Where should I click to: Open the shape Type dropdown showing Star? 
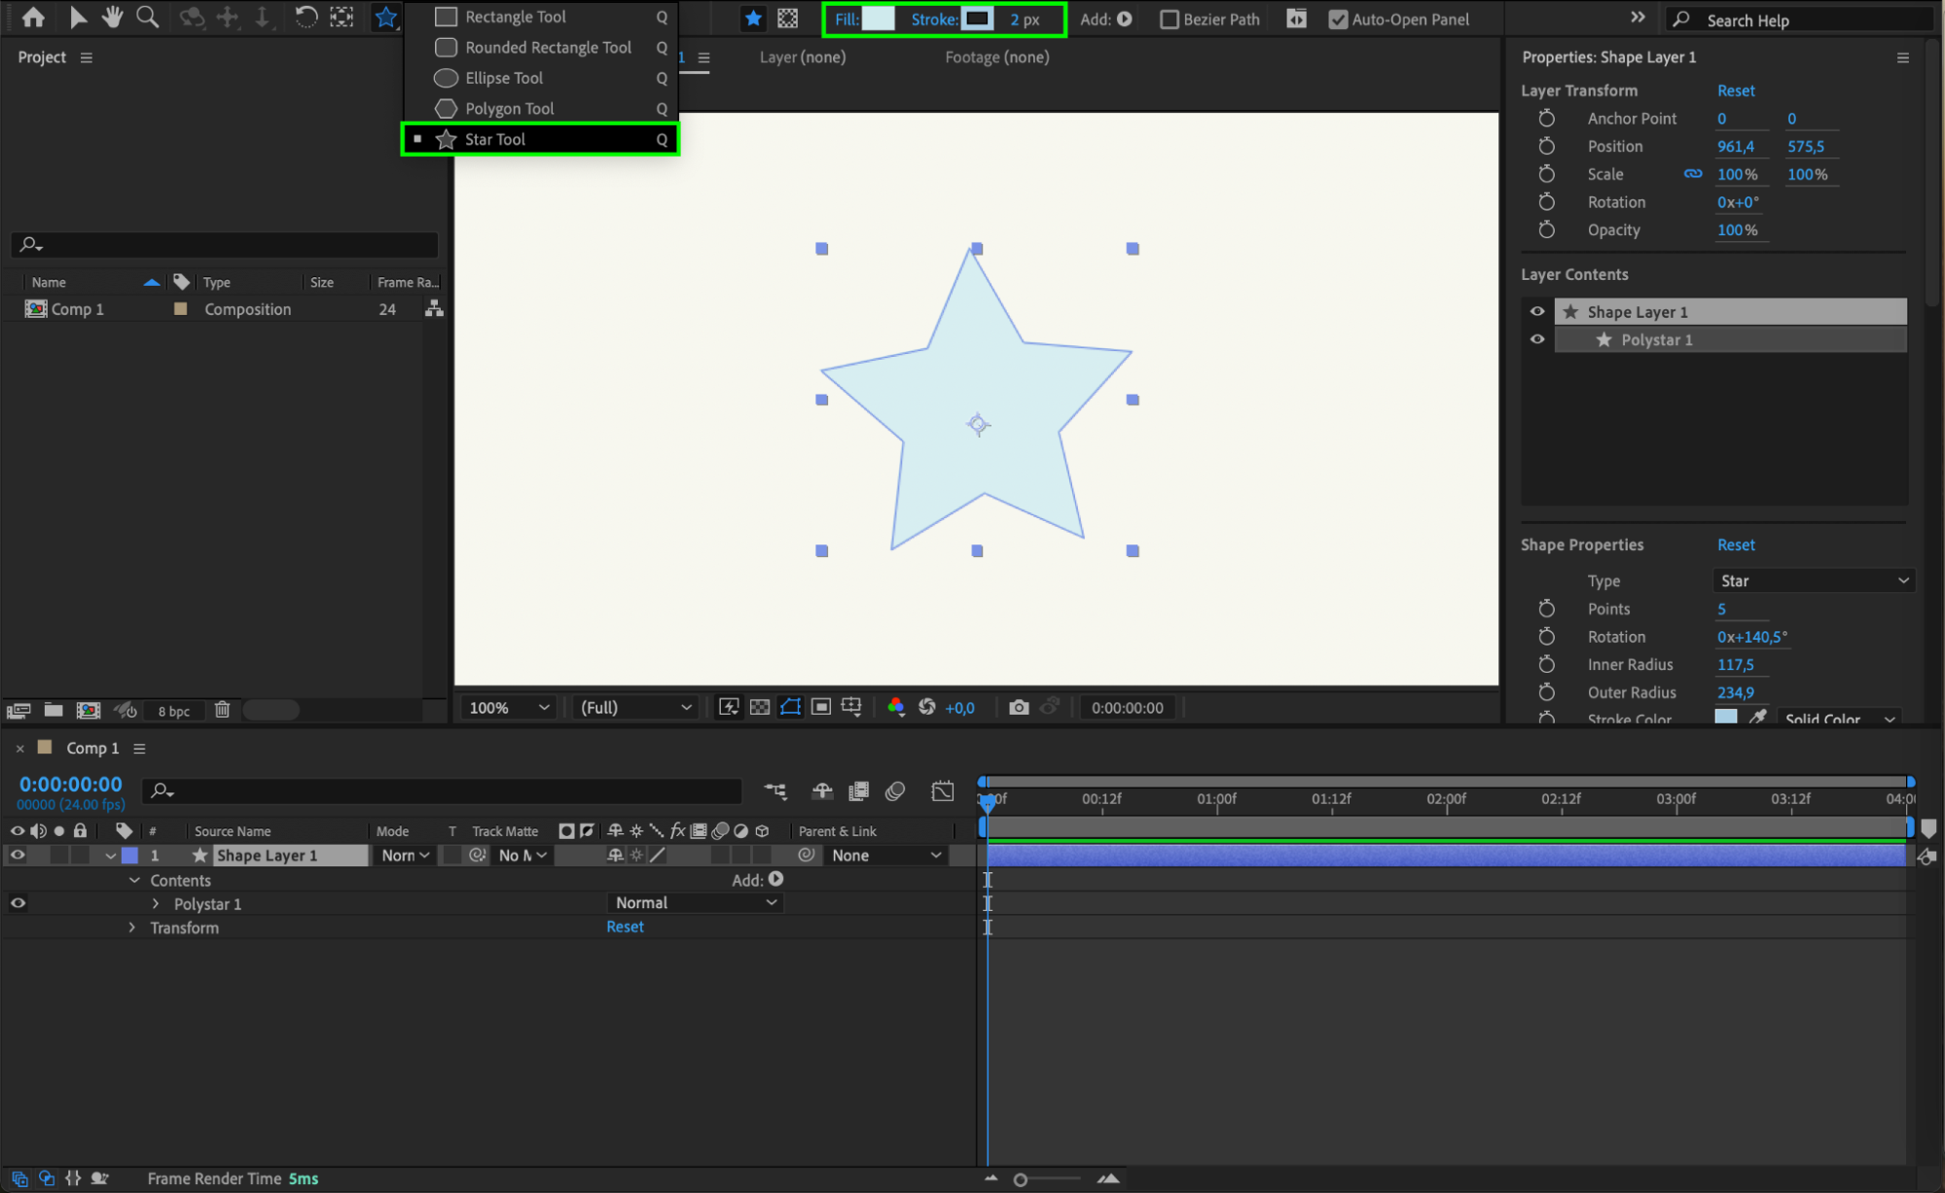(x=1813, y=580)
